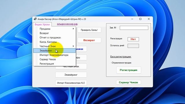The image size is (185, 104).
Task: Open the Отчет о продажах menu item
Action: click(x=54, y=38)
